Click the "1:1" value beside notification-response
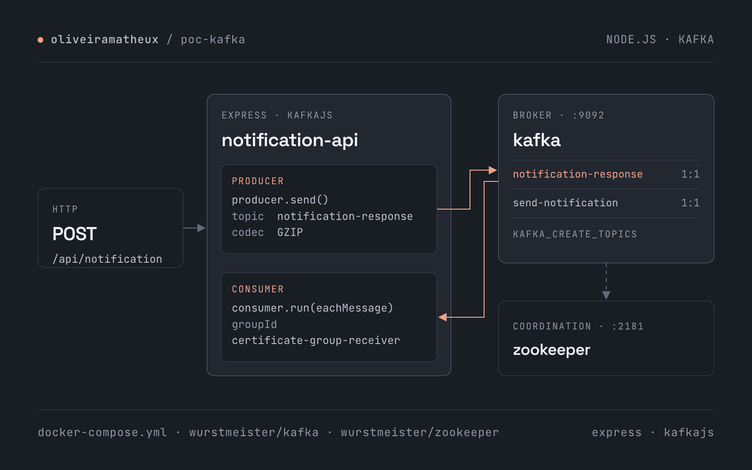Viewport: 752px width, 470px height. 690,174
